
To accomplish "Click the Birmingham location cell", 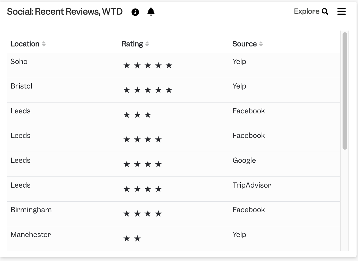I will [x=31, y=210].
